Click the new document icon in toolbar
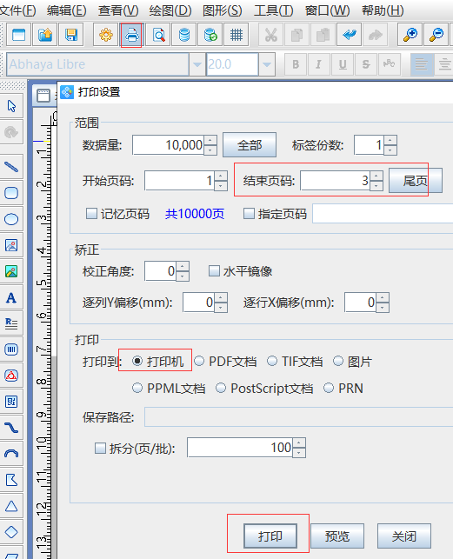Viewport: 453px width, 559px height. (x=18, y=35)
